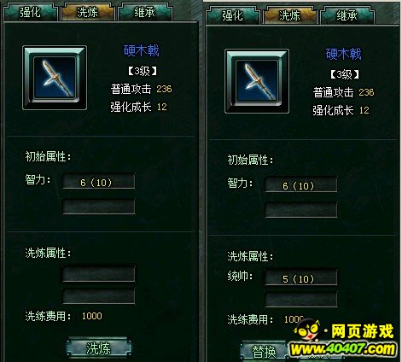Switch to 洗炼 tab in right panel
This screenshot has height=362, width=402.
290,15
